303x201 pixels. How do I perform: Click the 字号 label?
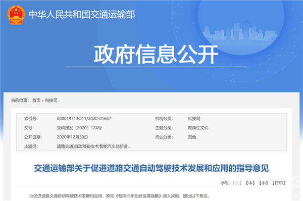point(225,183)
